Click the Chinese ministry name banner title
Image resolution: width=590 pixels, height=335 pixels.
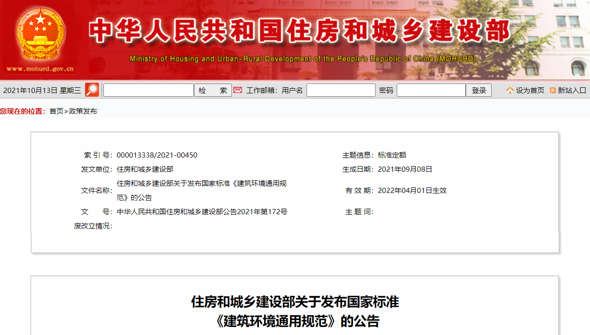[300, 32]
